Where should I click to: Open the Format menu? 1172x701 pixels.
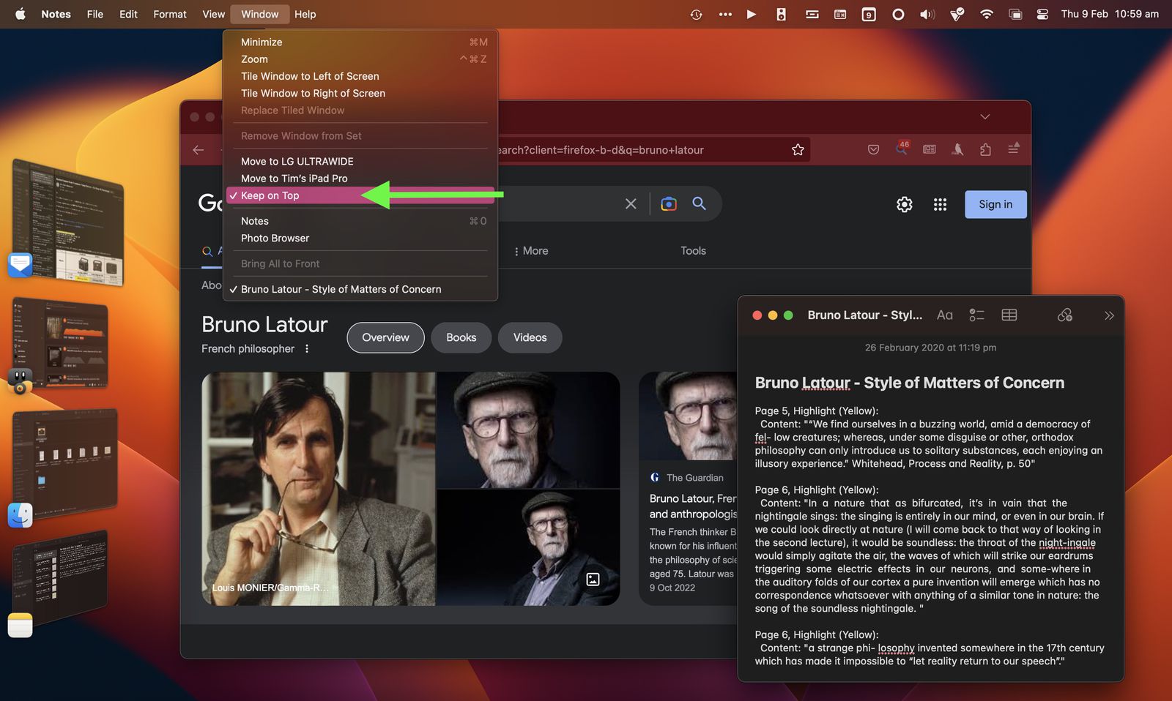click(x=169, y=15)
